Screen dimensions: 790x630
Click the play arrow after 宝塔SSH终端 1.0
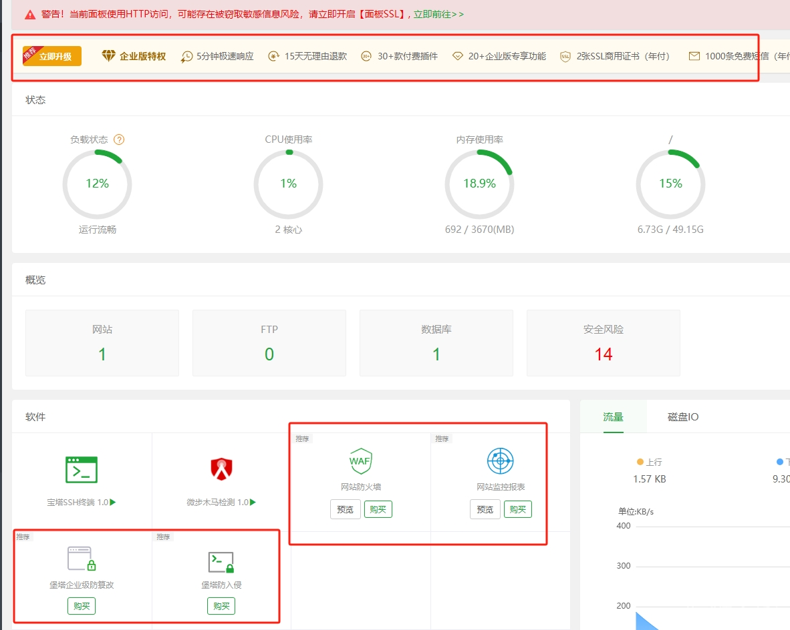[113, 502]
